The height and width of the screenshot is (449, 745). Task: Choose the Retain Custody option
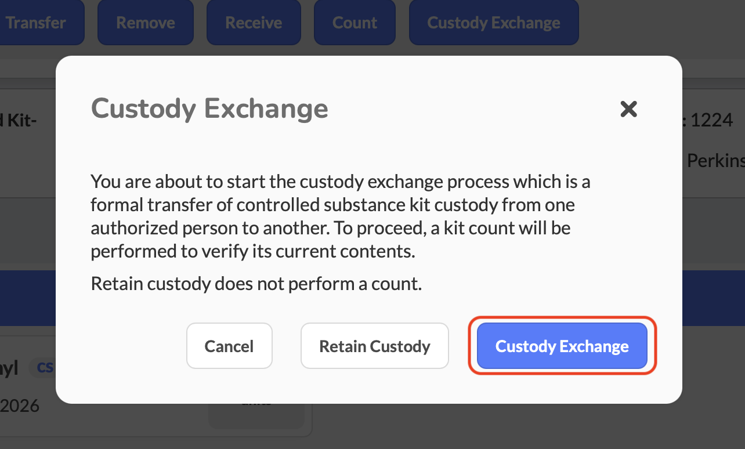pos(375,346)
